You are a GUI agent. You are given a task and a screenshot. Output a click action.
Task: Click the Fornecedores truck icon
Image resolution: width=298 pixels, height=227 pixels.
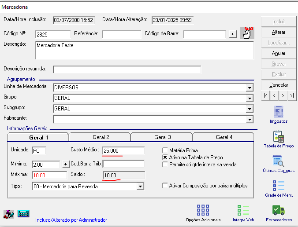click(x=279, y=210)
